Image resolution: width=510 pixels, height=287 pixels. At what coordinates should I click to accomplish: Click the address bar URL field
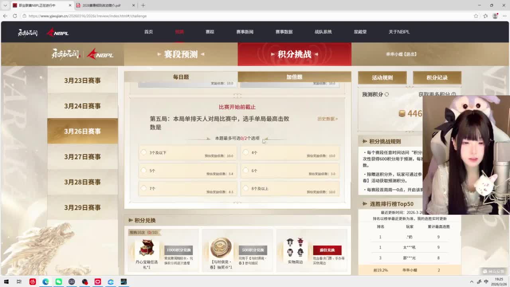point(247,16)
